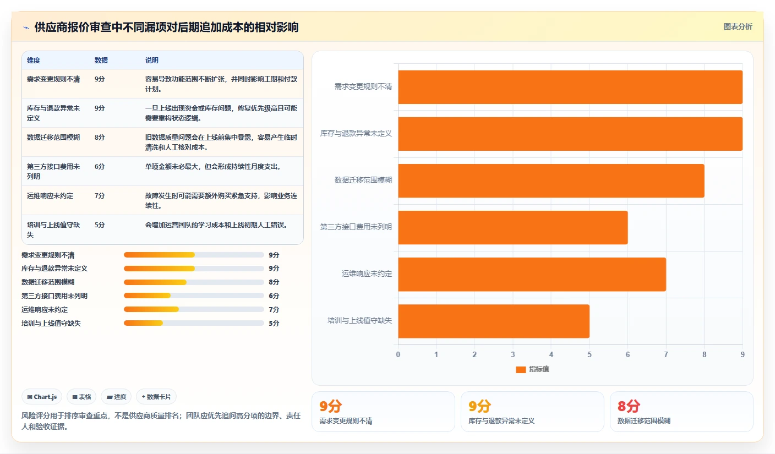Viewport: 775px width, 454px height.
Task: Click the description starting 会增加运营团队
Action: (216, 225)
